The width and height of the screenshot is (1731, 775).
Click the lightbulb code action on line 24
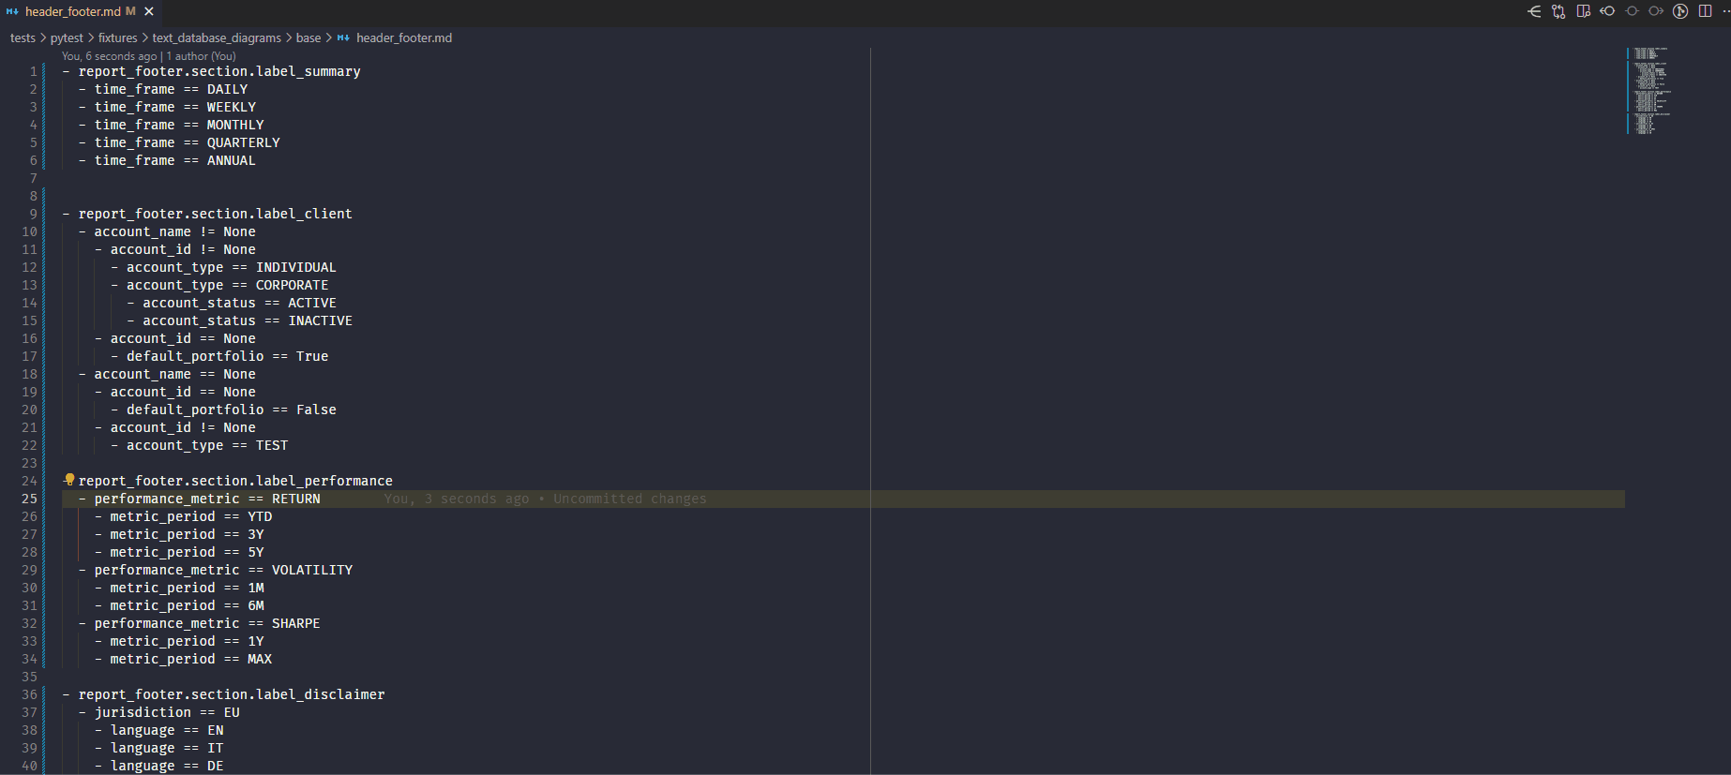pos(69,480)
